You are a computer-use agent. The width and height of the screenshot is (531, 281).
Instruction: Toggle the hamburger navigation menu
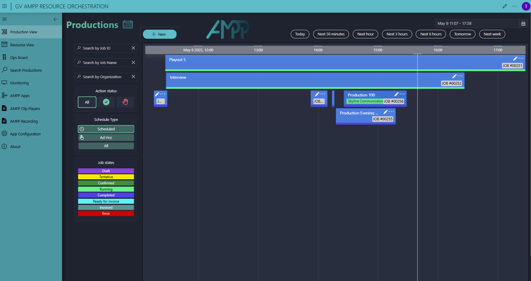coord(4,19)
